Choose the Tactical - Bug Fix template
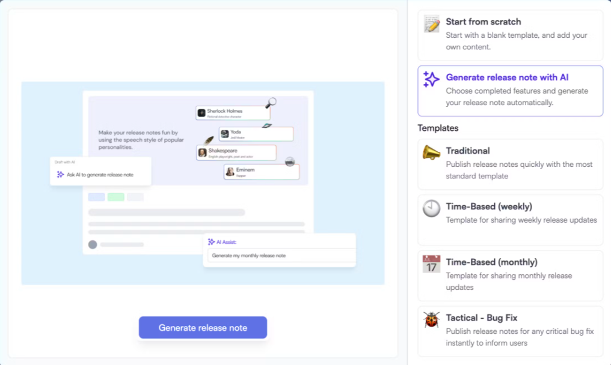Image resolution: width=611 pixels, height=365 pixels. pos(510,331)
